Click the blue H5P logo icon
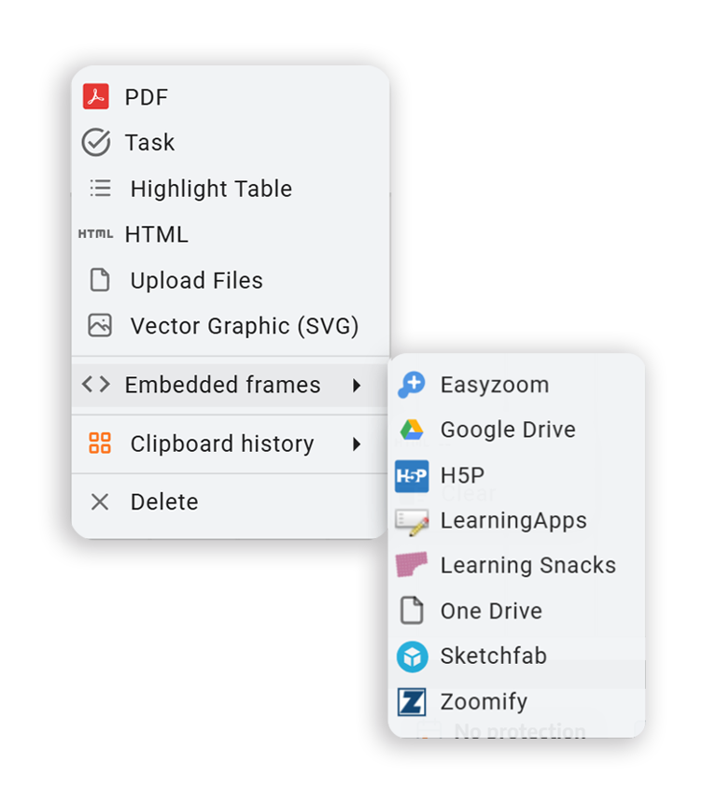Screen dimensions: 716x804 (x=412, y=475)
